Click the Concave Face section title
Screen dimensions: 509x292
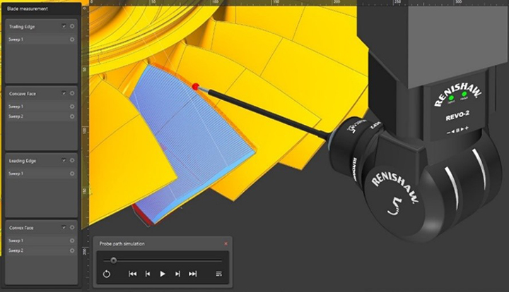23,94
